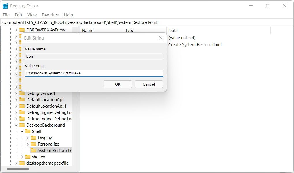The width and height of the screenshot is (294, 173).
Task: Expand the DBROWPRX.AsProxy key
Action: coord(16,30)
